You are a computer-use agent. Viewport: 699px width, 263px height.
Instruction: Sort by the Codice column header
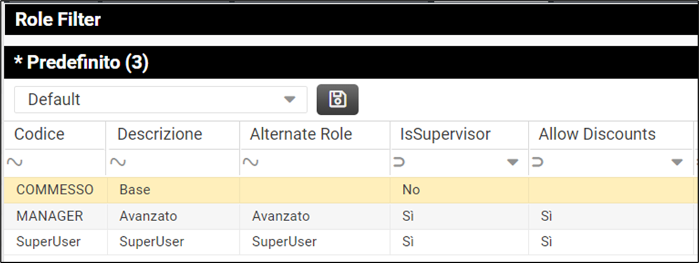[39, 134]
